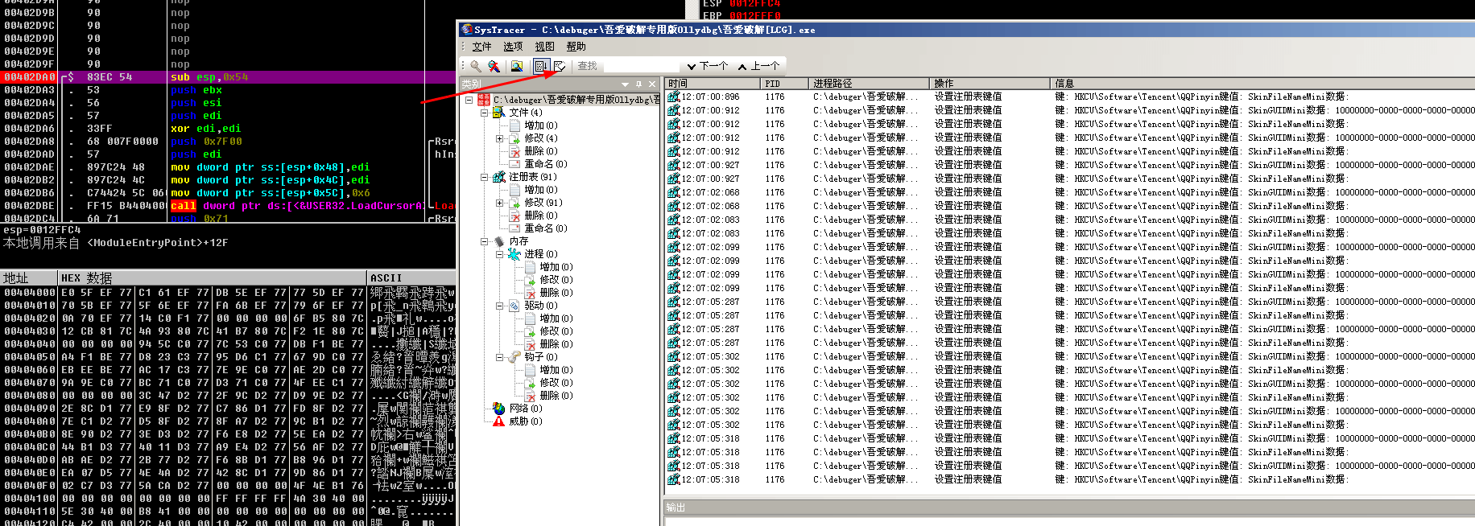Select the 网络 (0) globe icon

point(499,409)
